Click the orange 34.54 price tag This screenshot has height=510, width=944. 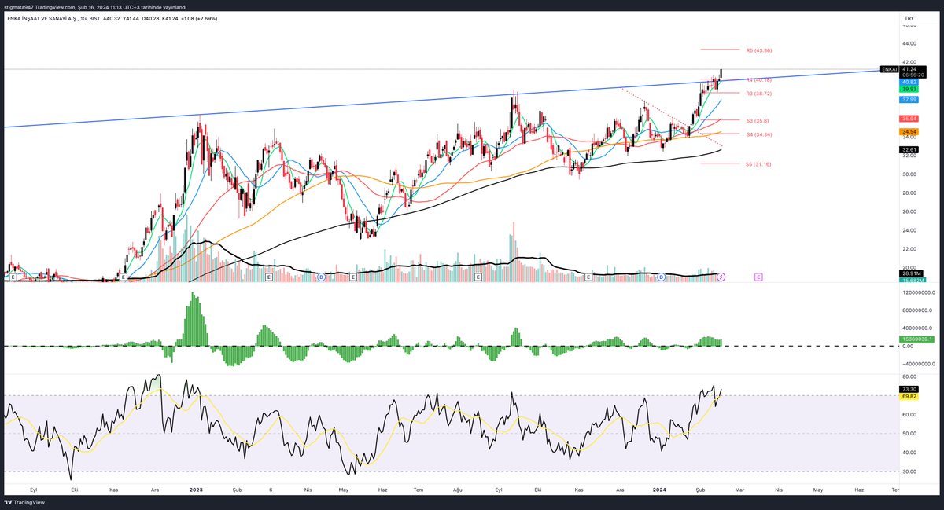(x=908, y=131)
